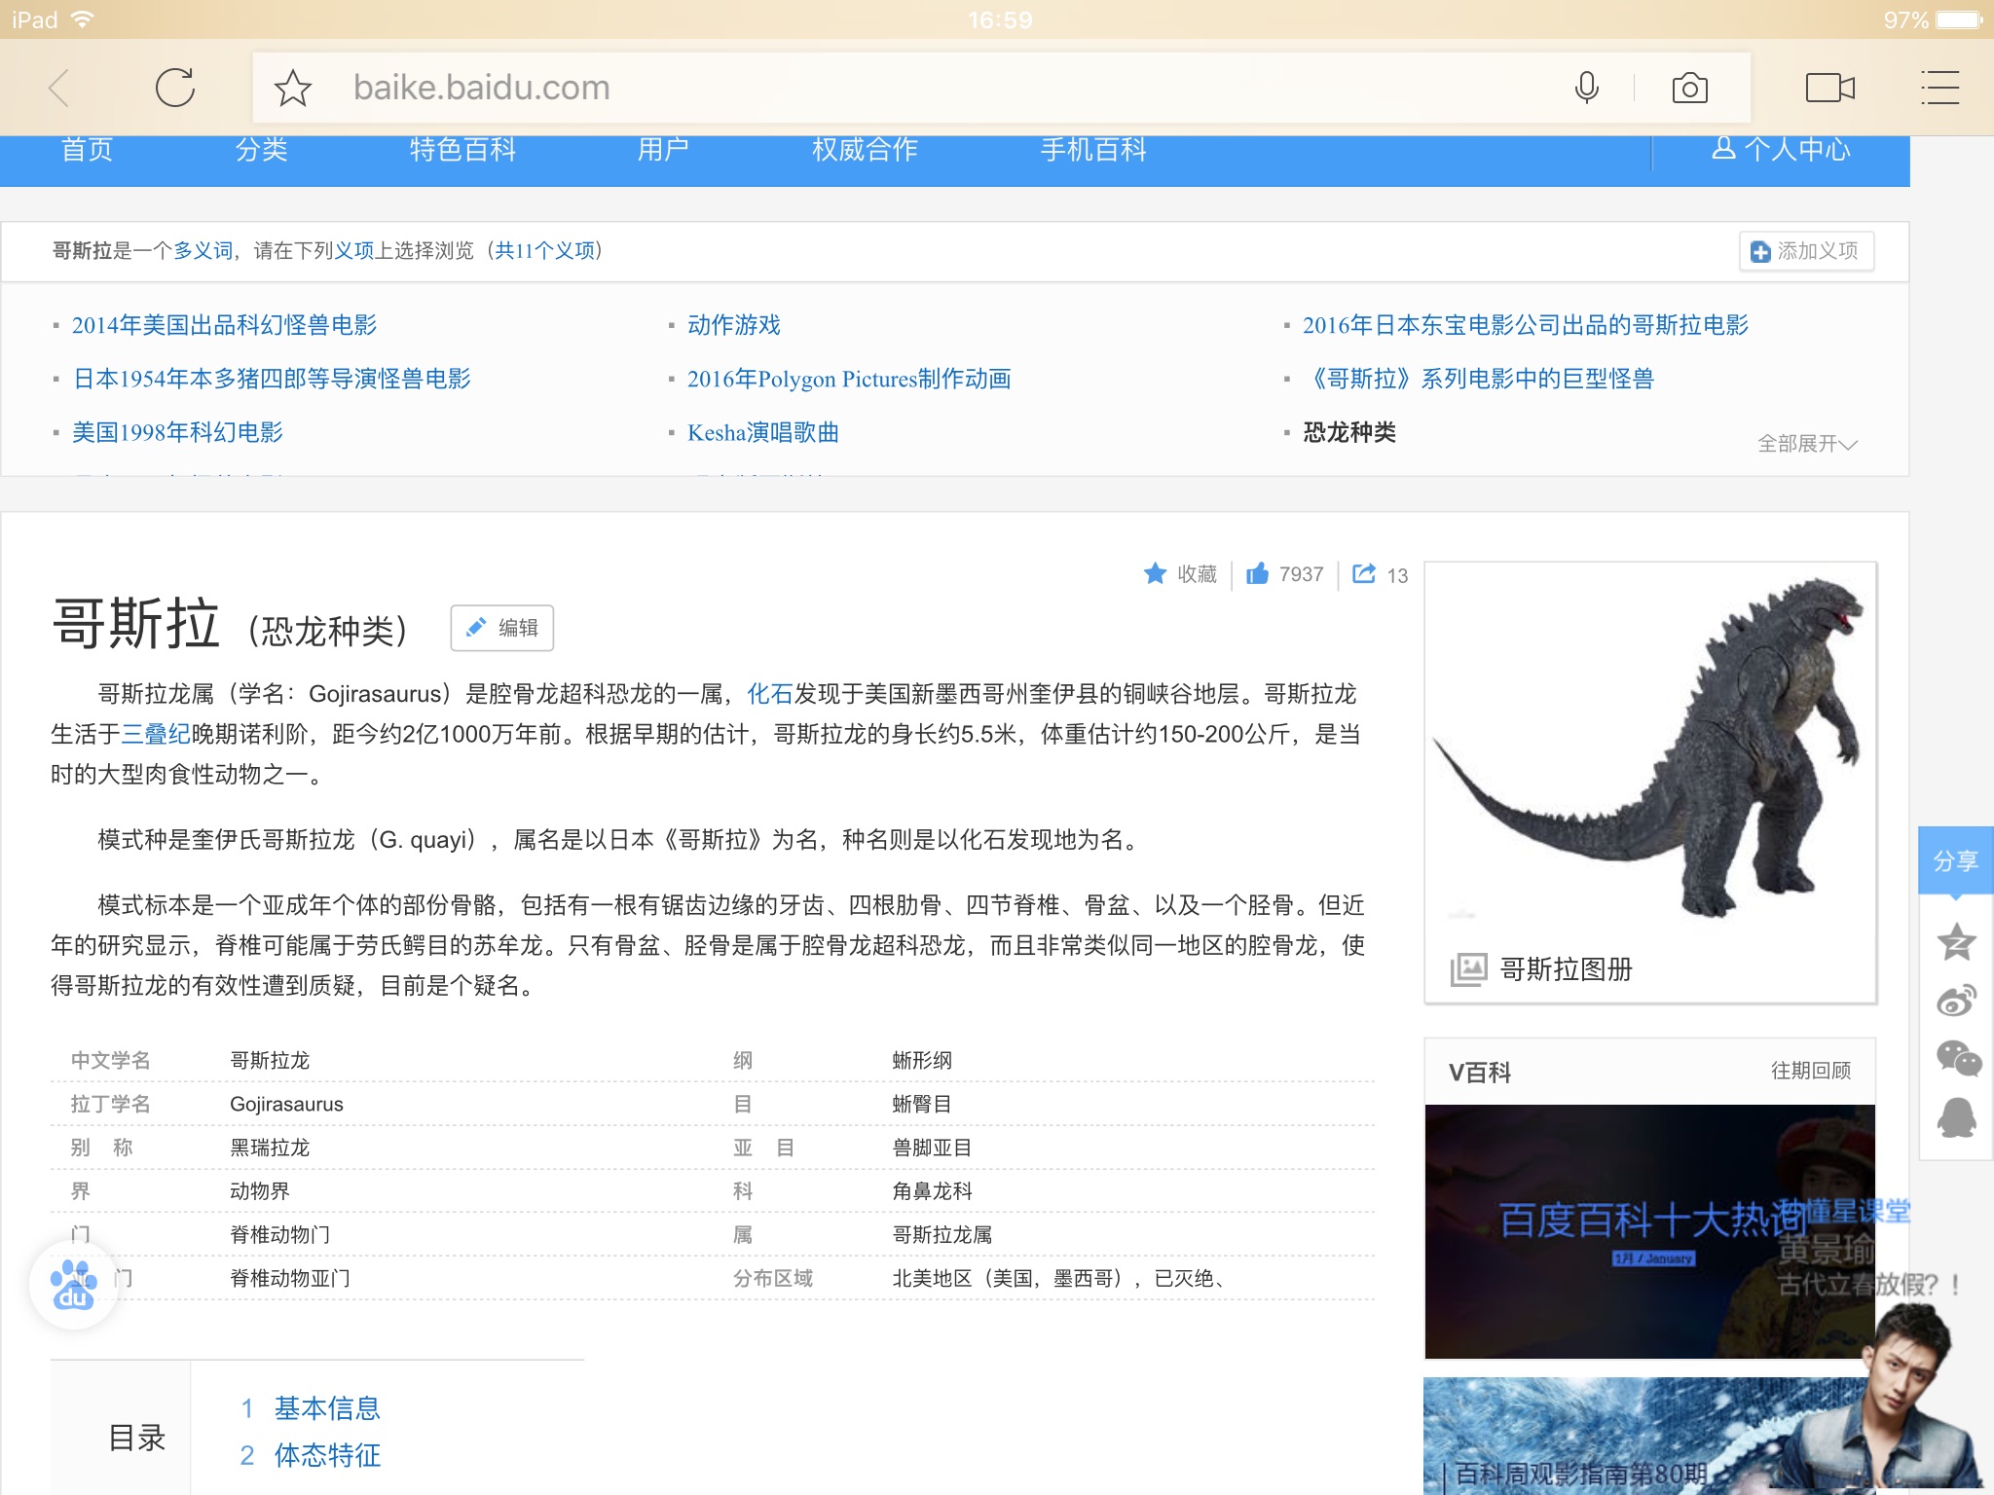
Task: Open 百科周观影指南第80期 banner
Action: [x=1649, y=1436]
